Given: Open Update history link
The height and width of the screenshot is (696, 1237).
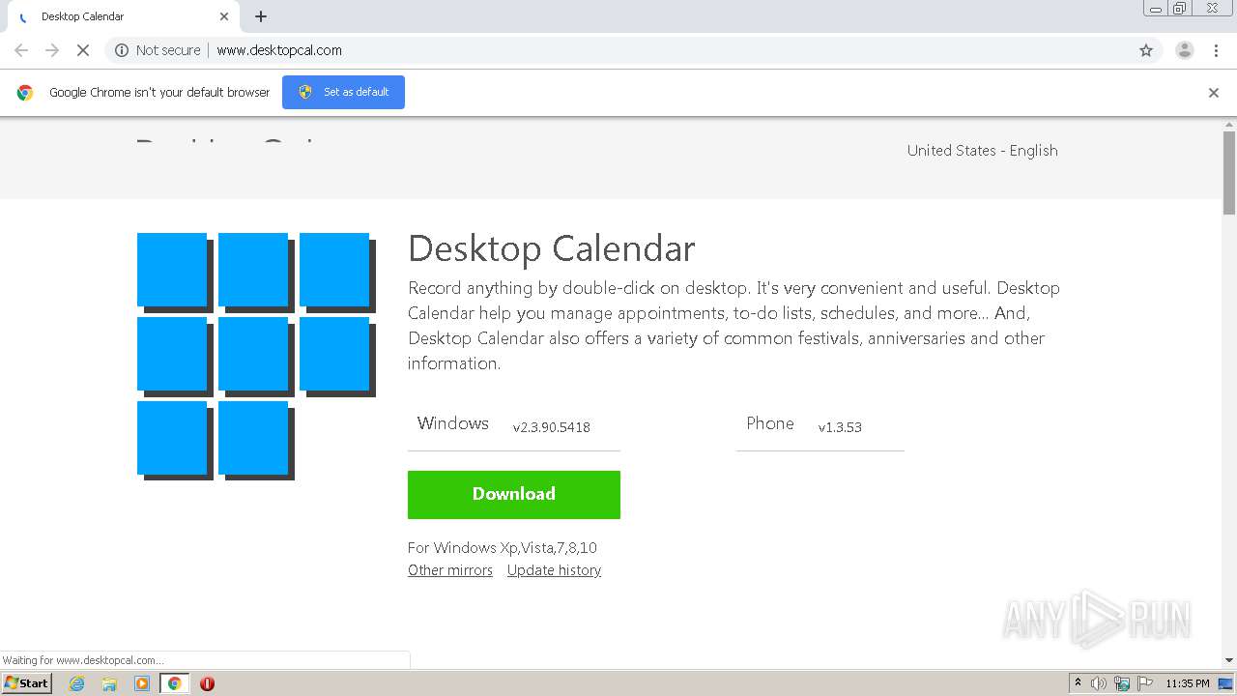Looking at the screenshot, I should point(554,570).
